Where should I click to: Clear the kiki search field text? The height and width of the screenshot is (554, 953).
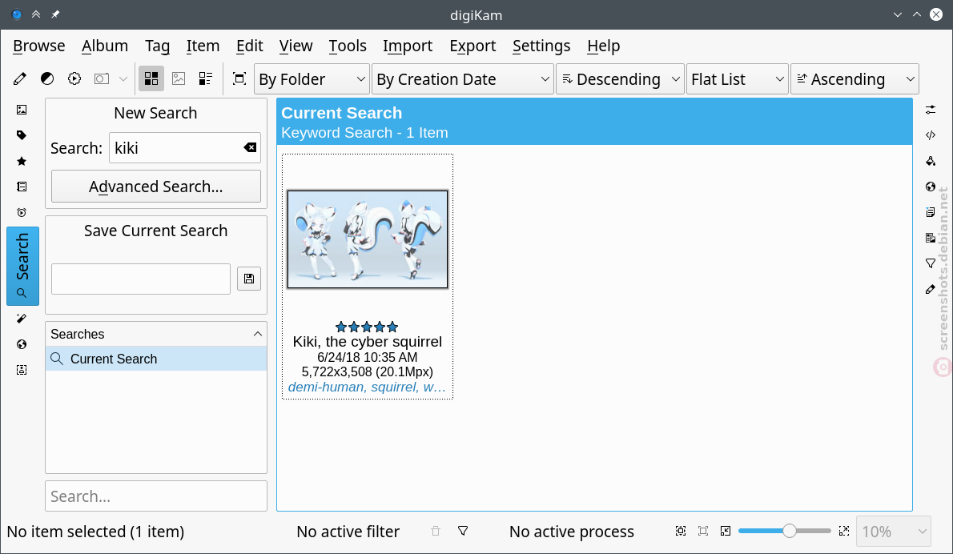point(250,147)
